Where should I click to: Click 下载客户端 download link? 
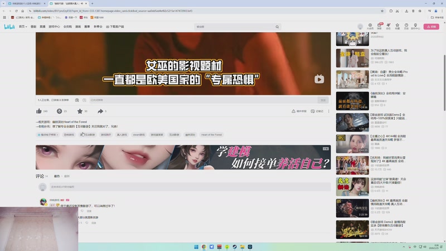click(x=115, y=27)
